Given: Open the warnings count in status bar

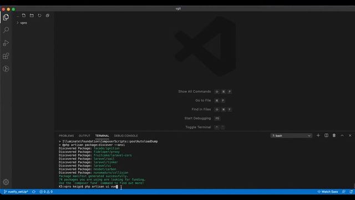Looking at the screenshot, I should [x=50, y=192].
